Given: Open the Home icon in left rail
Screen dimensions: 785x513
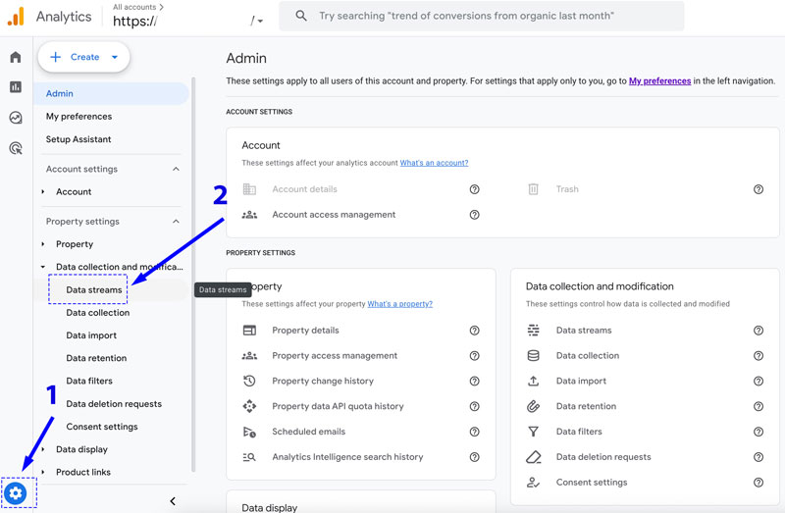Looking at the screenshot, I should tap(16, 57).
